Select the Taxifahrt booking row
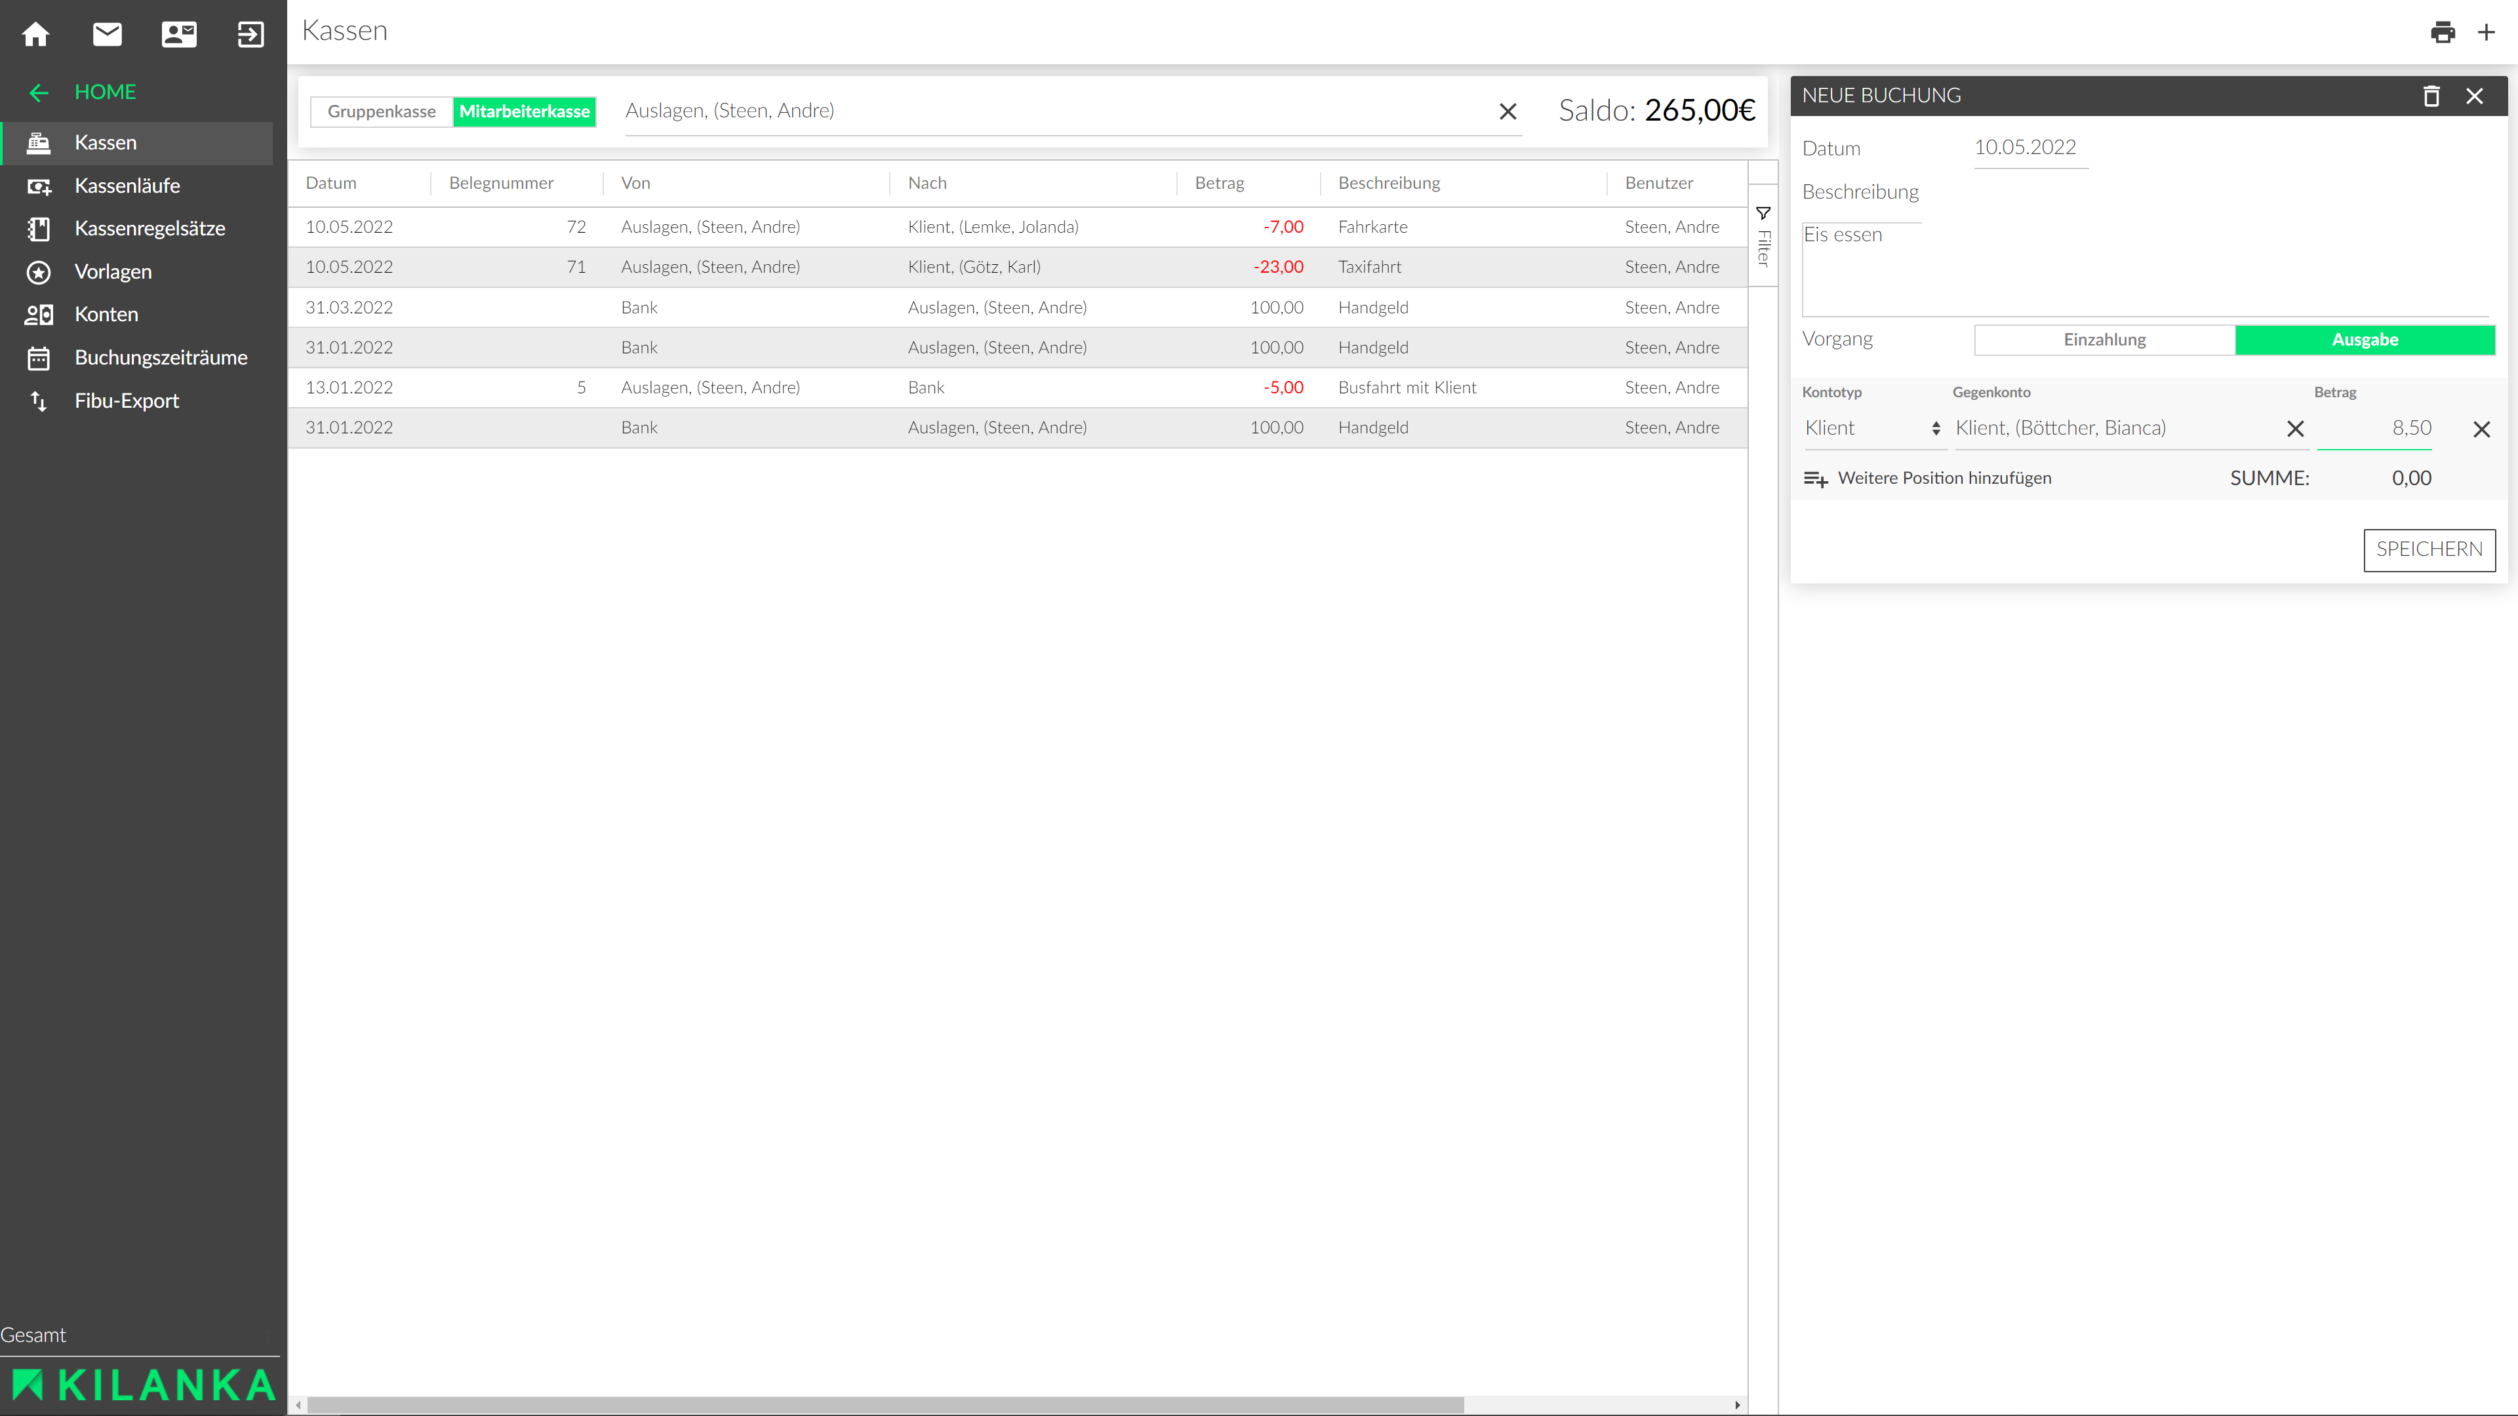The height and width of the screenshot is (1416, 2518). pos(1018,267)
